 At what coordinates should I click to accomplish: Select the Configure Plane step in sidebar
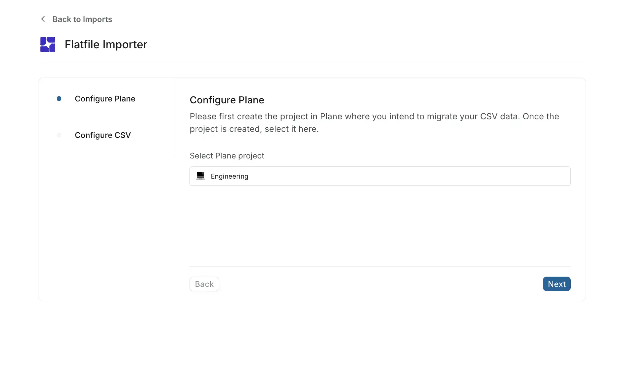[105, 98]
